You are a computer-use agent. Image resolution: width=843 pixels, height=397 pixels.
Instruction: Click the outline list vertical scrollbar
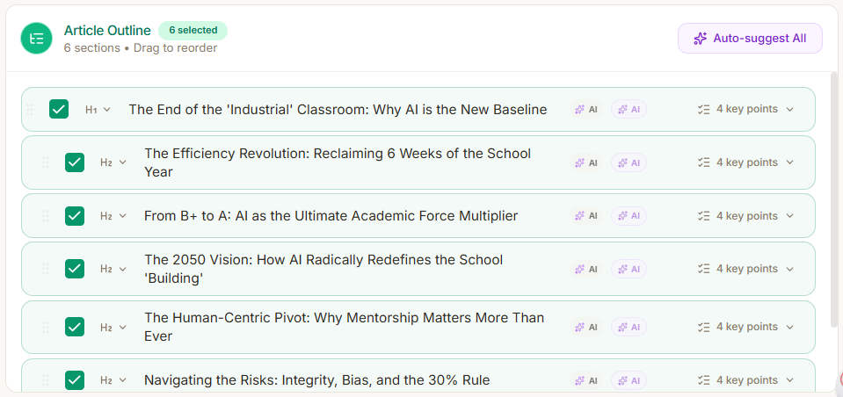(834, 202)
